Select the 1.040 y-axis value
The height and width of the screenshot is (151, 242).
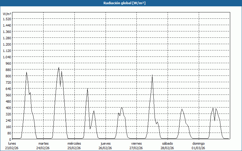point(7,57)
